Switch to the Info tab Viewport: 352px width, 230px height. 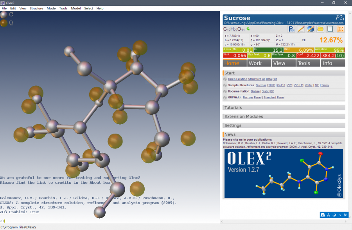(333, 63)
